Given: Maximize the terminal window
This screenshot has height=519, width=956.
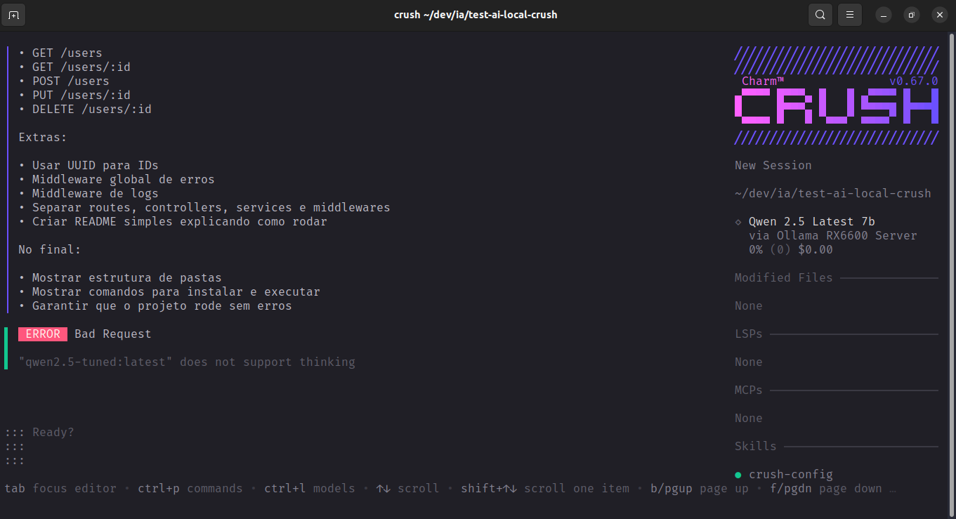Looking at the screenshot, I should pos(911,15).
